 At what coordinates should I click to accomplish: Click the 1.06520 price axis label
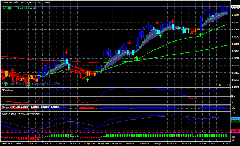235,73
